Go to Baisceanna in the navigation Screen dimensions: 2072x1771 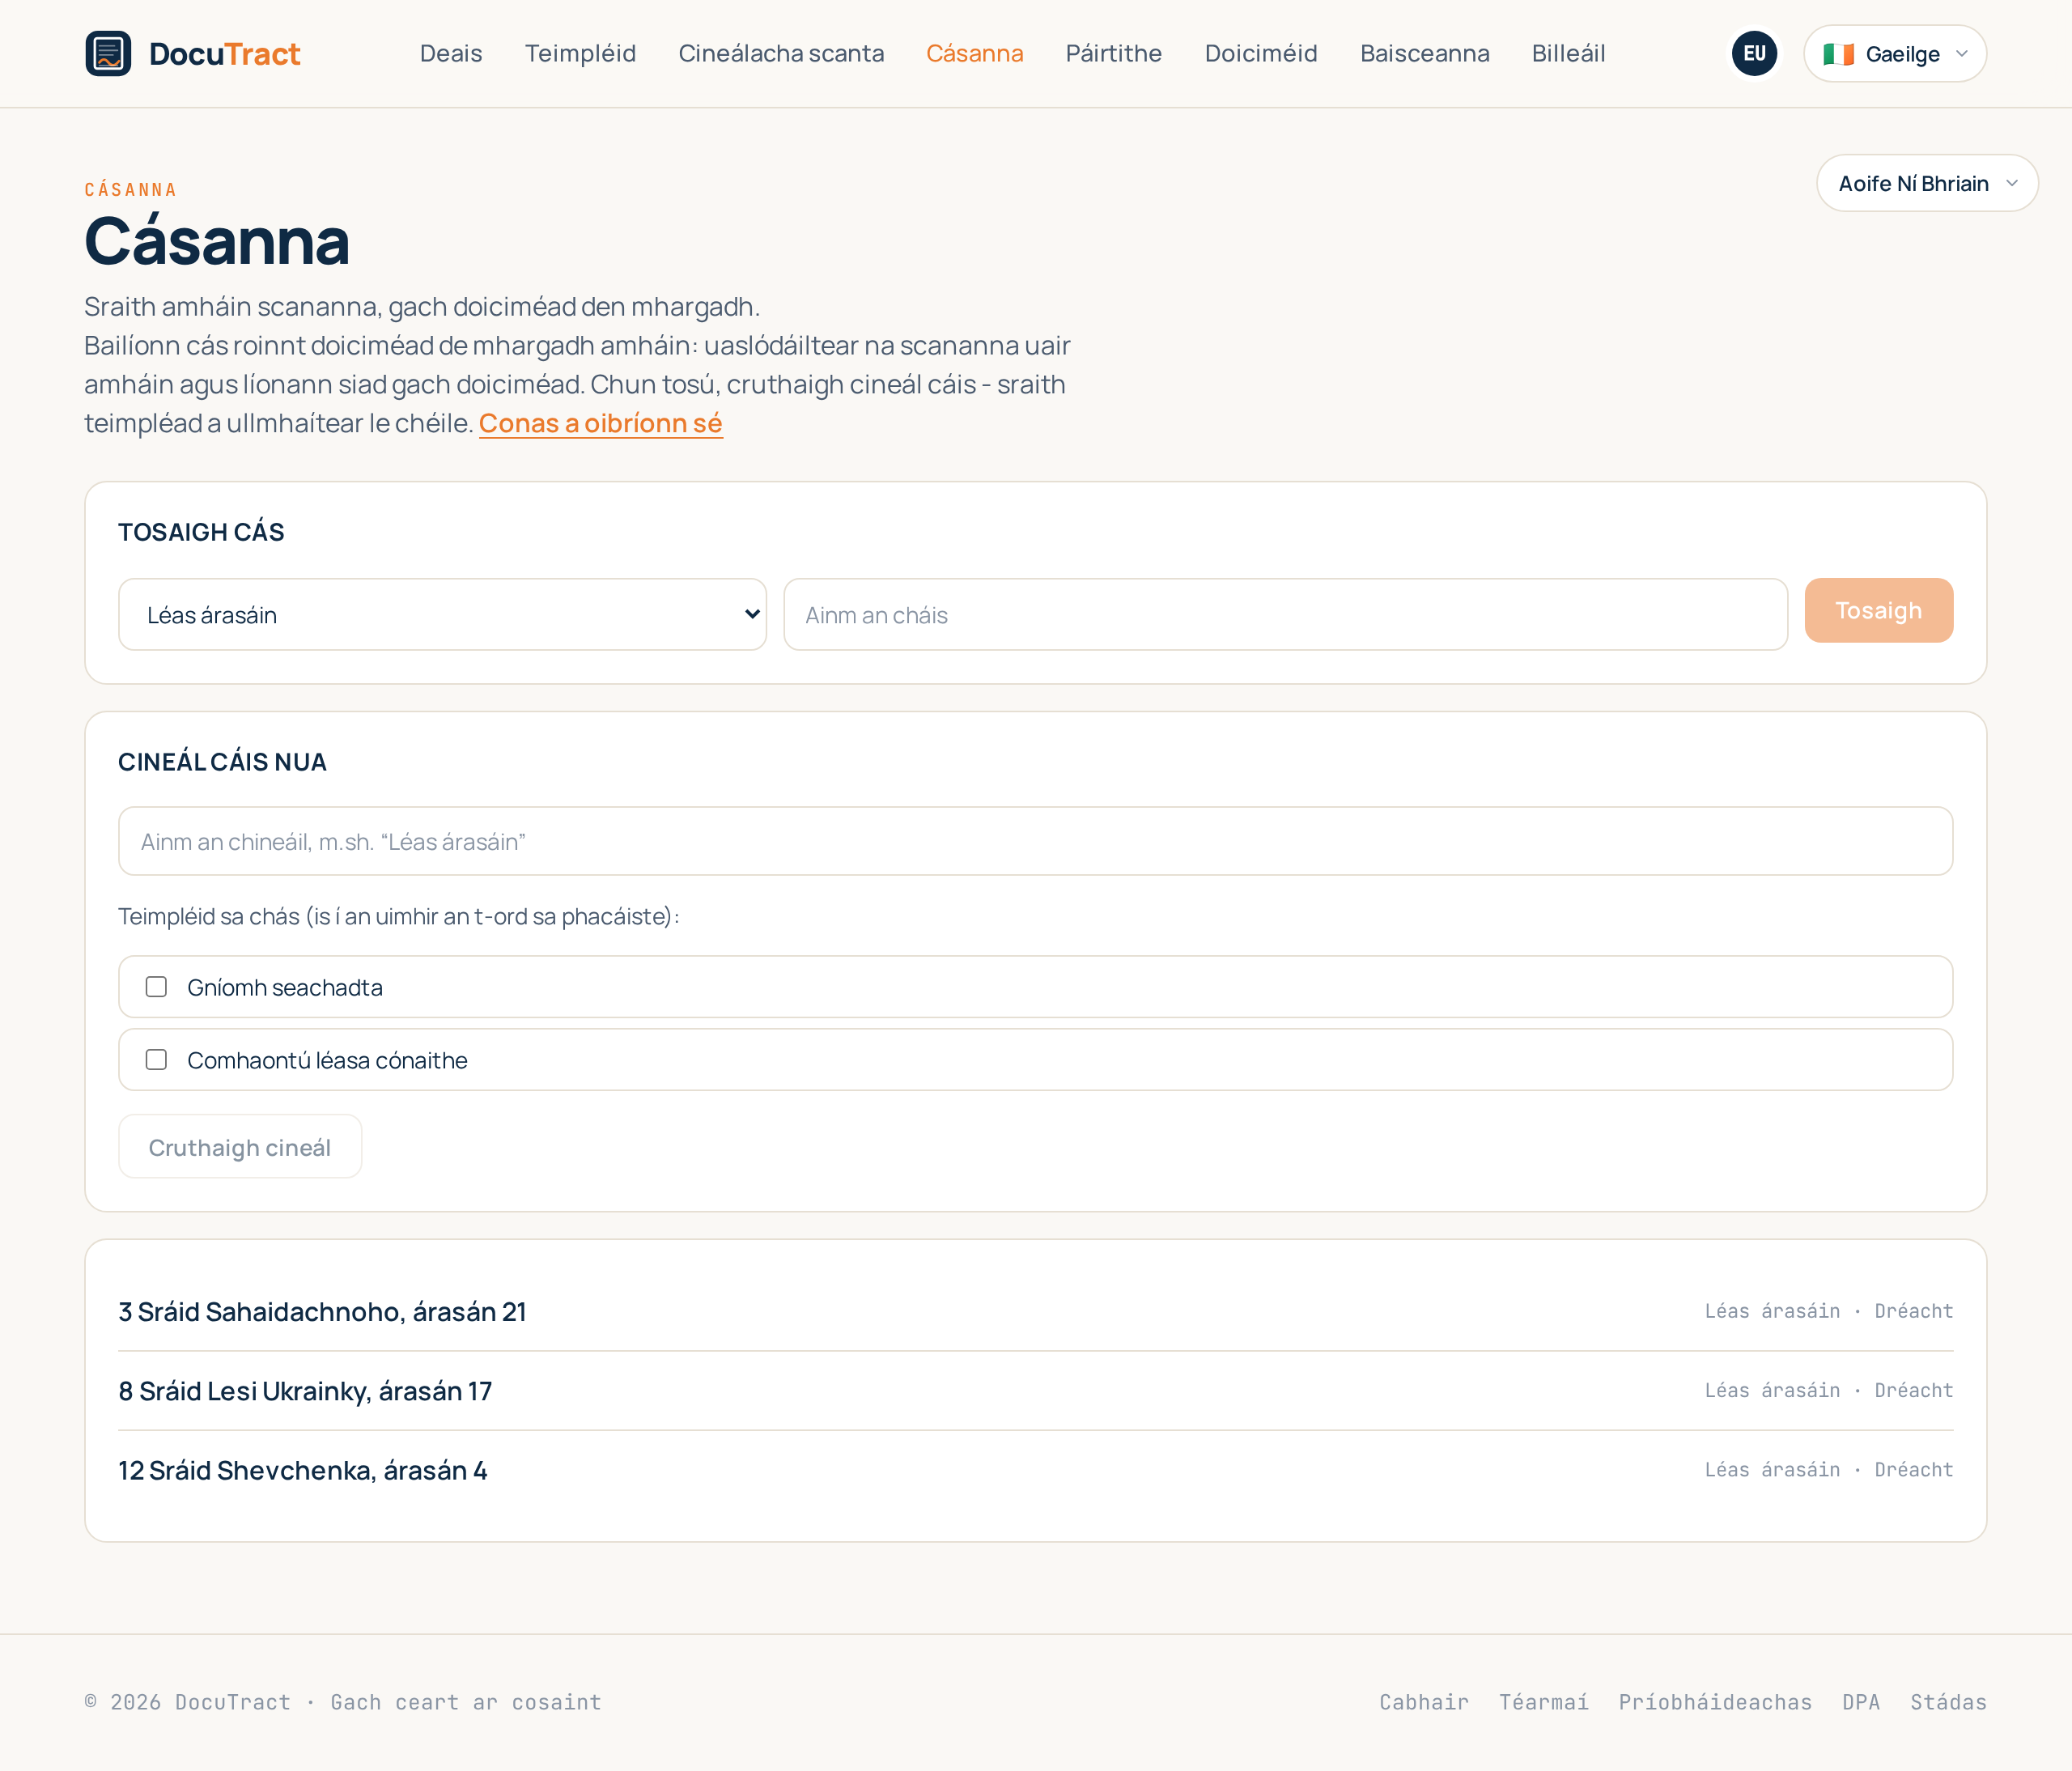(1424, 53)
